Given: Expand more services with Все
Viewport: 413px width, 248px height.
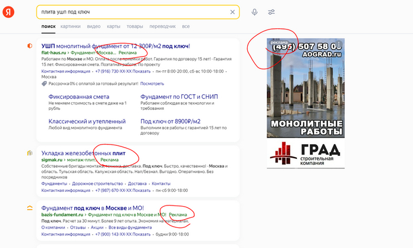Looking at the screenshot, I should (186, 27).
